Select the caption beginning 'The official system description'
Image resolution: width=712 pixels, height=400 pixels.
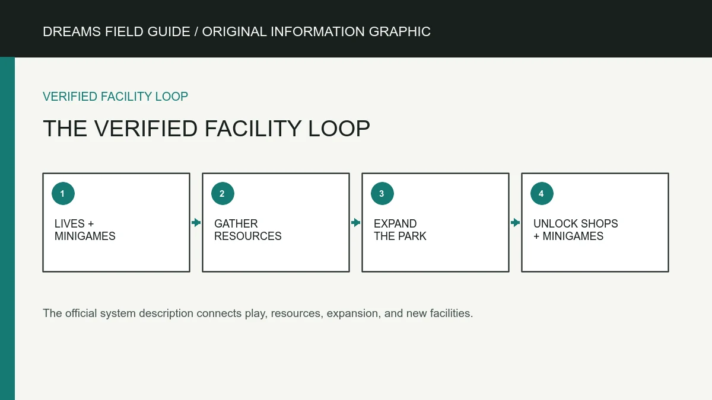[x=258, y=313]
